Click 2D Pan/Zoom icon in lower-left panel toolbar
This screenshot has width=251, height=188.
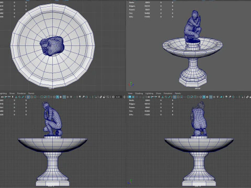click(19, 97)
